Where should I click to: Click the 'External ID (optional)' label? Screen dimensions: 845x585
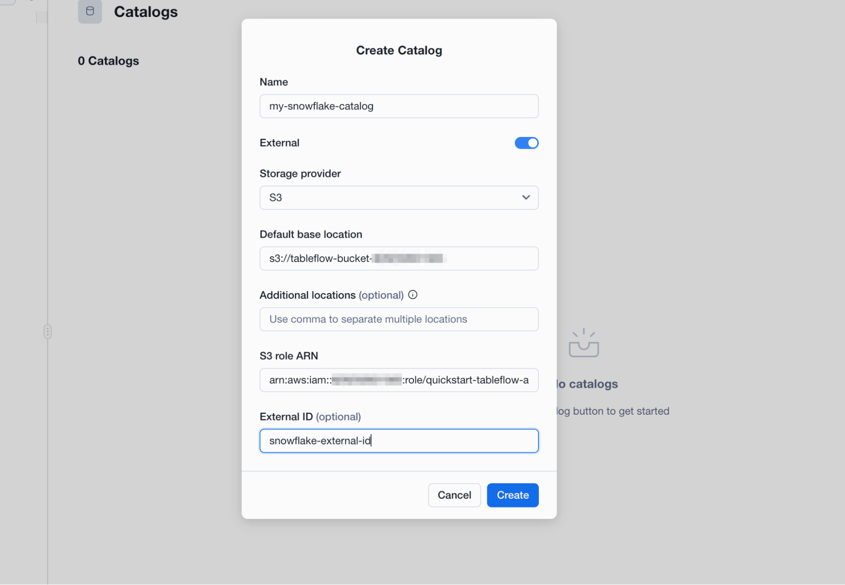point(310,417)
